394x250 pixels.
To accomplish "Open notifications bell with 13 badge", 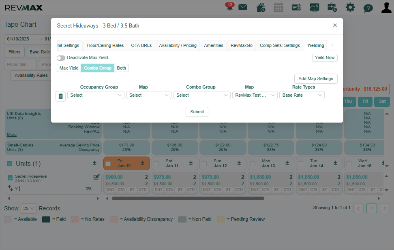I will pos(229,7).
